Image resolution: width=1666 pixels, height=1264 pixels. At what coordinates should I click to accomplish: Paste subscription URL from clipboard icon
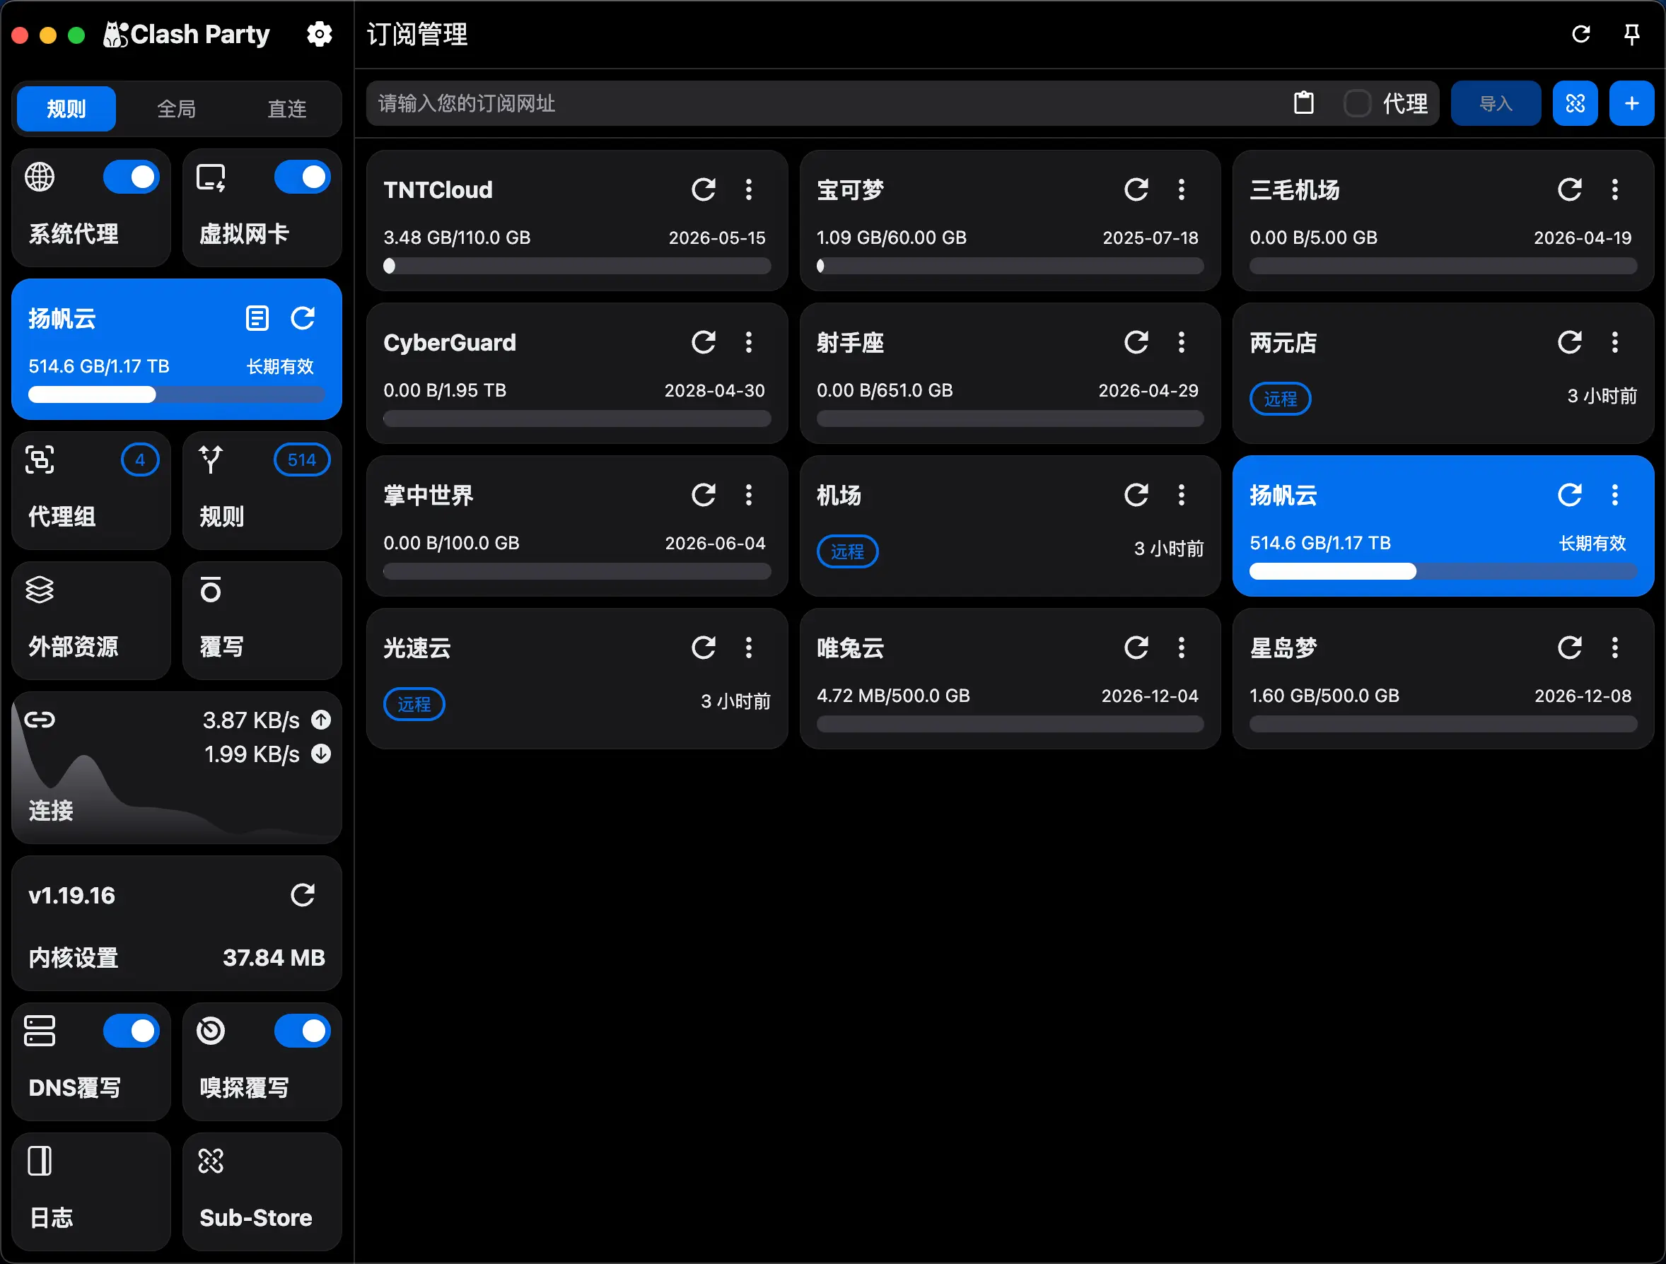pos(1304,103)
